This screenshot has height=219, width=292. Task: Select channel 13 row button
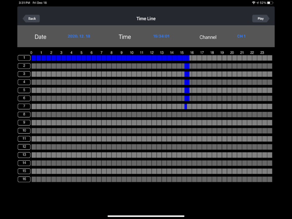(x=24, y=155)
